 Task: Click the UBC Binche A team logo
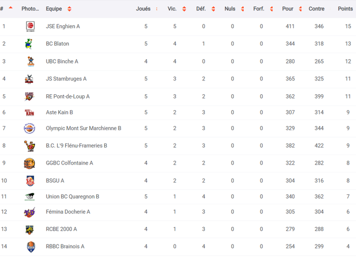[31, 61]
